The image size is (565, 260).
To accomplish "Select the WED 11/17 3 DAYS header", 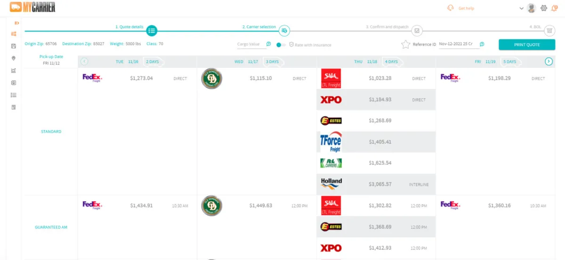I will [257, 62].
